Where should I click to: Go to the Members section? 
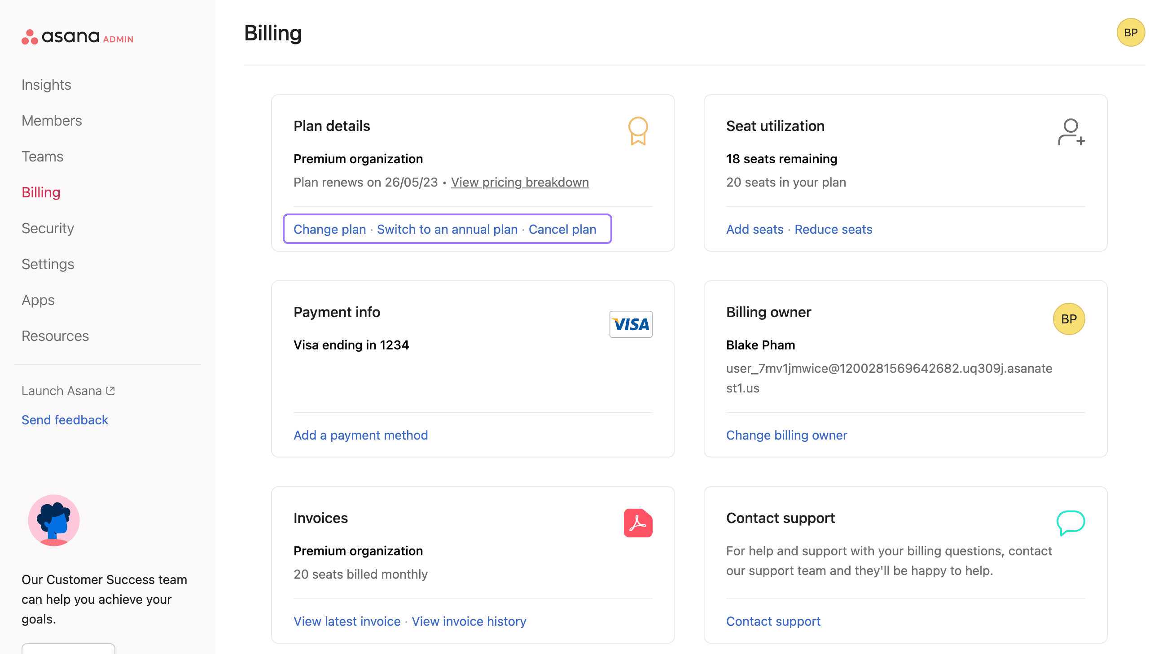click(x=52, y=120)
